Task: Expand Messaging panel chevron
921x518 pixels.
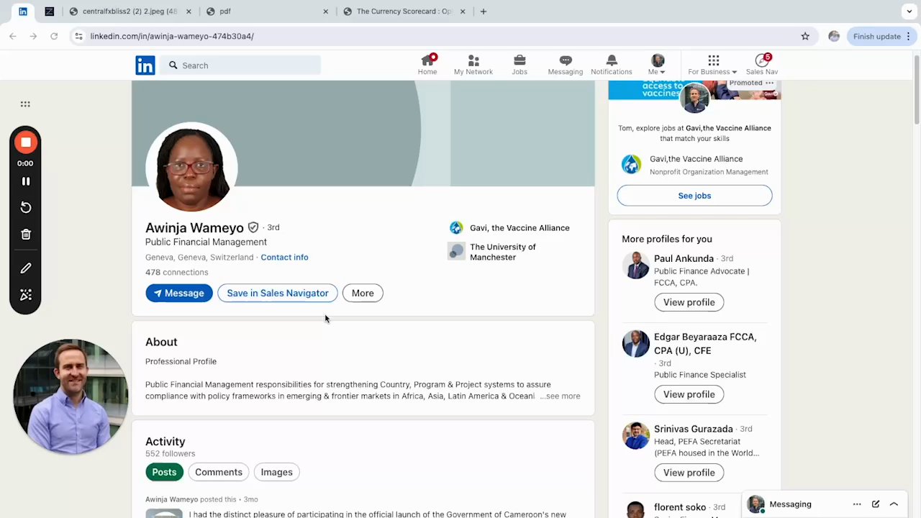Action: click(894, 504)
